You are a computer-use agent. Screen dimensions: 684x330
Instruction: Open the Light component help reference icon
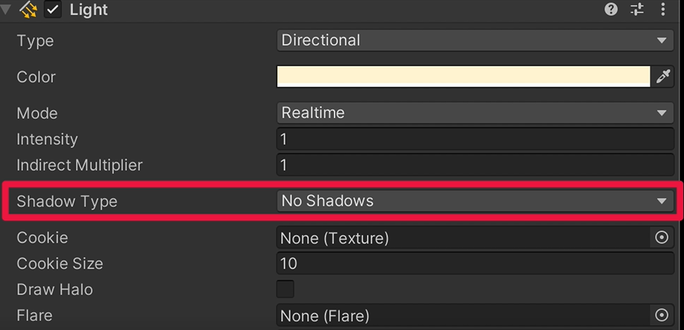611,9
